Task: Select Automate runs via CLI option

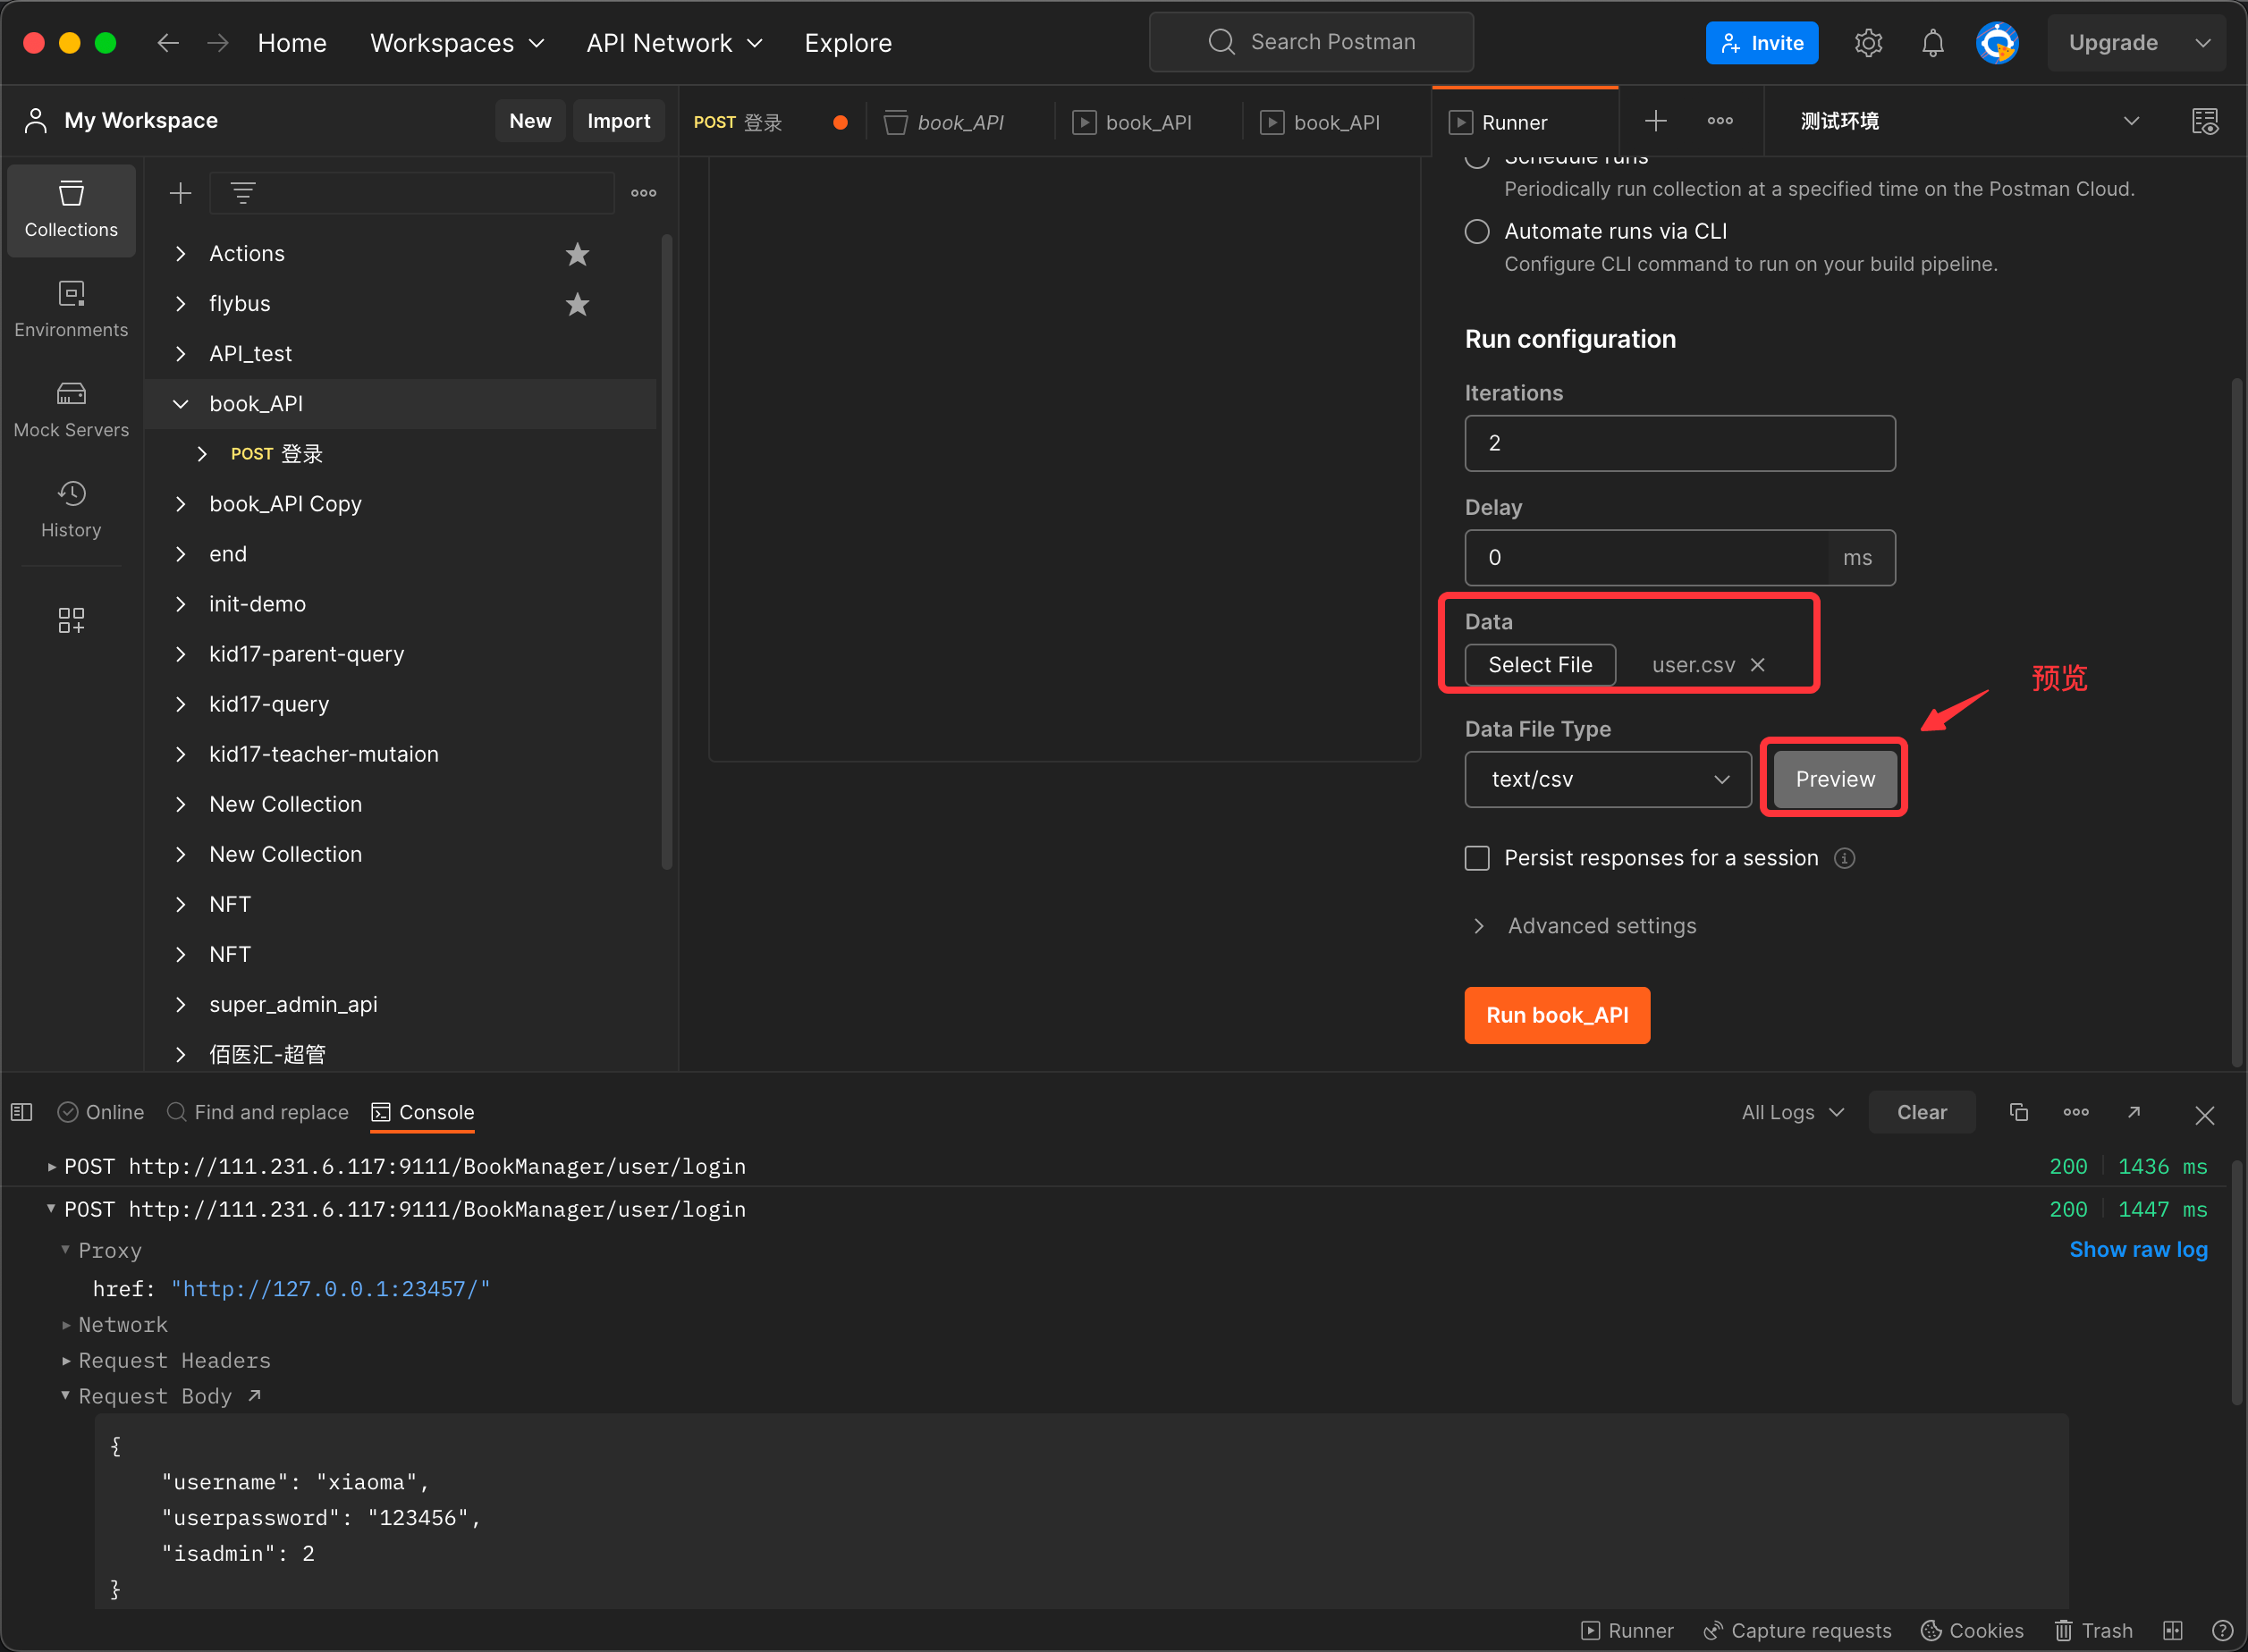Action: [x=1477, y=231]
